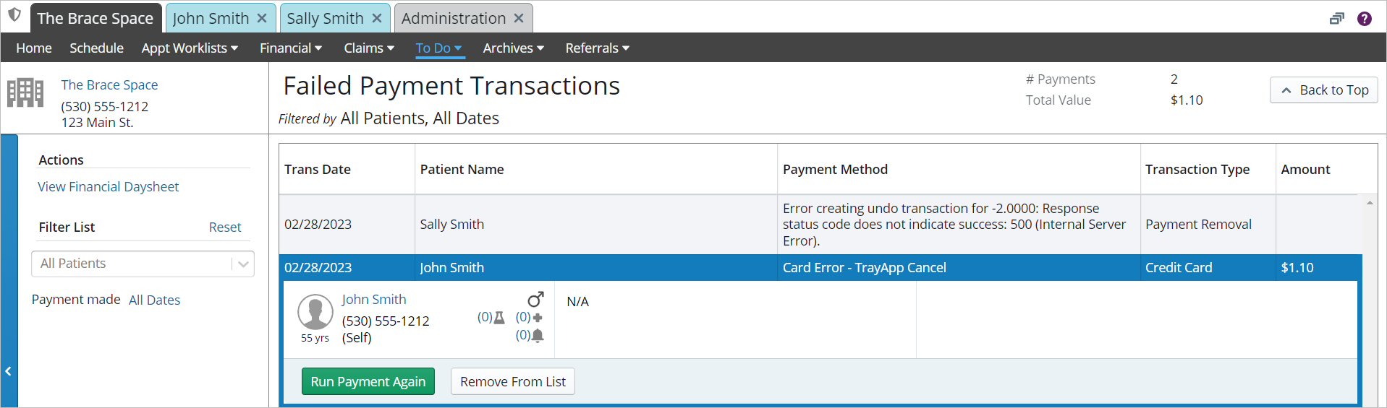Viewport: 1387px width, 408px height.
Task: Click the lab flask icon for John Smith
Action: (499, 318)
